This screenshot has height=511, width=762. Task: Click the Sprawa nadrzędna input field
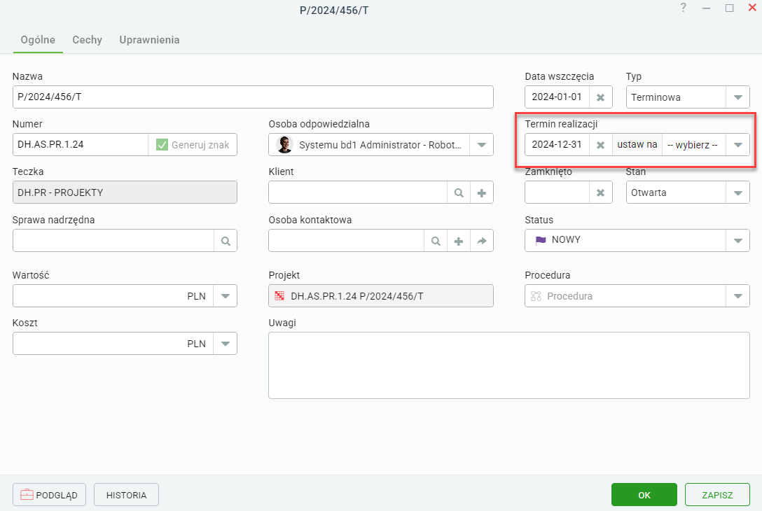click(113, 240)
